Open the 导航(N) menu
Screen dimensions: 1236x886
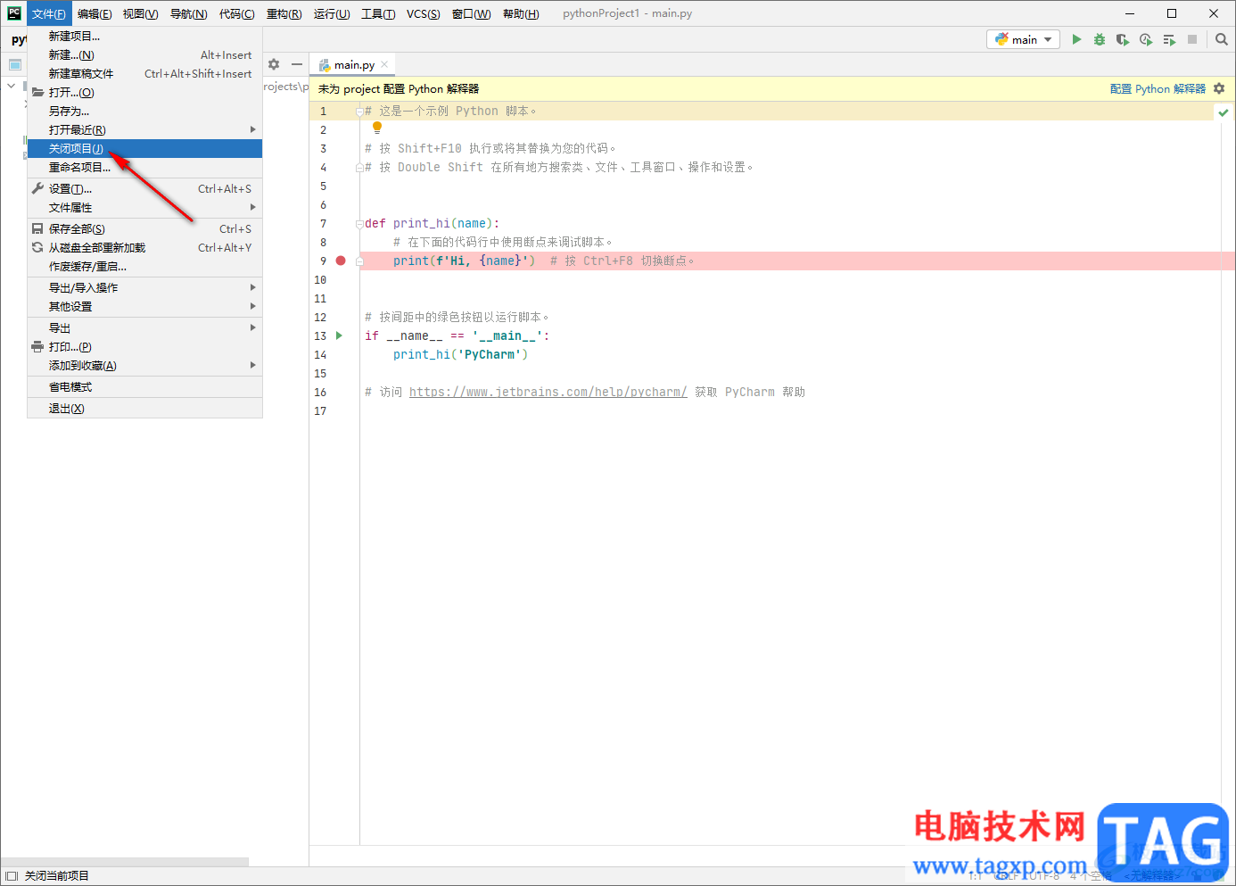(x=188, y=13)
